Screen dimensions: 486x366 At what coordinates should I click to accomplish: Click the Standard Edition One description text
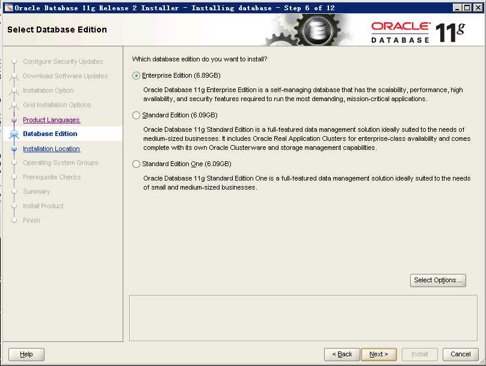pyautogui.click(x=307, y=182)
